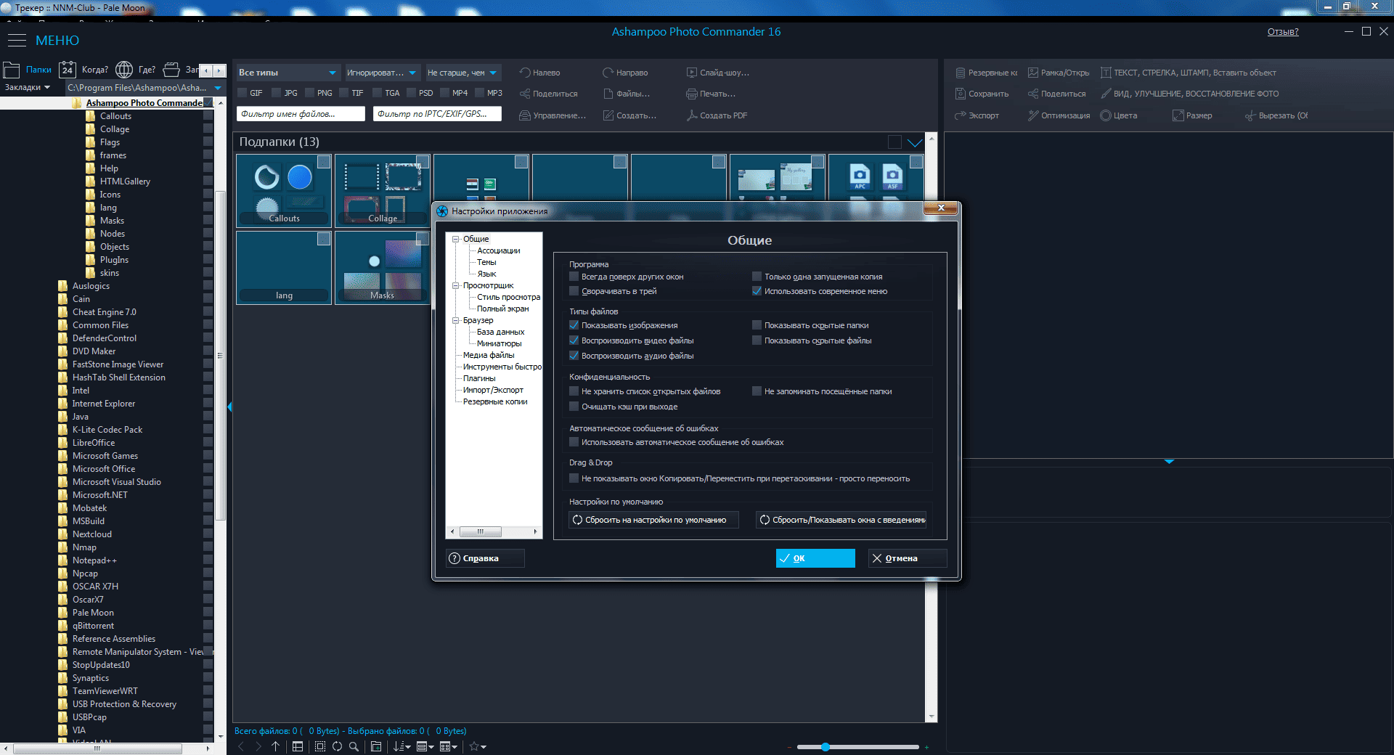Click the thumbnail size slider handle
Screen dimensions: 1394x755
pyautogui.click(x=826, y=746)
